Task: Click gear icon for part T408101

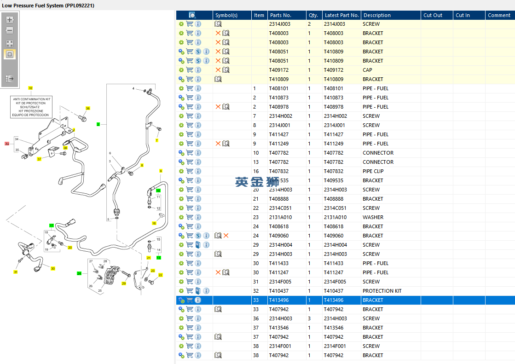Action: [x=181, y=88]
